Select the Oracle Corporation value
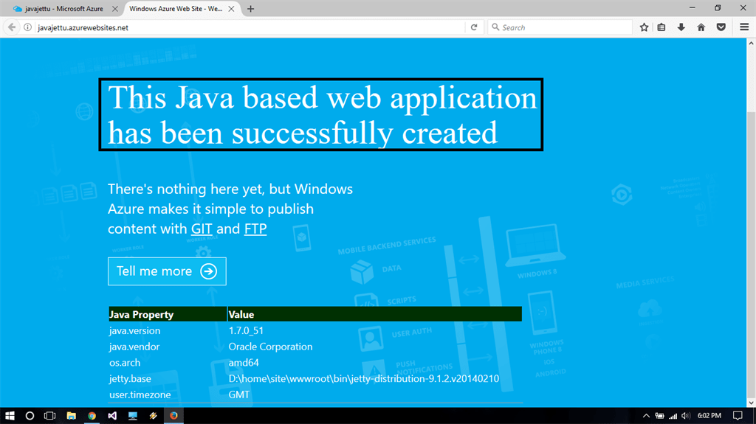Screen dimensions: 756x424 point(270,347)
